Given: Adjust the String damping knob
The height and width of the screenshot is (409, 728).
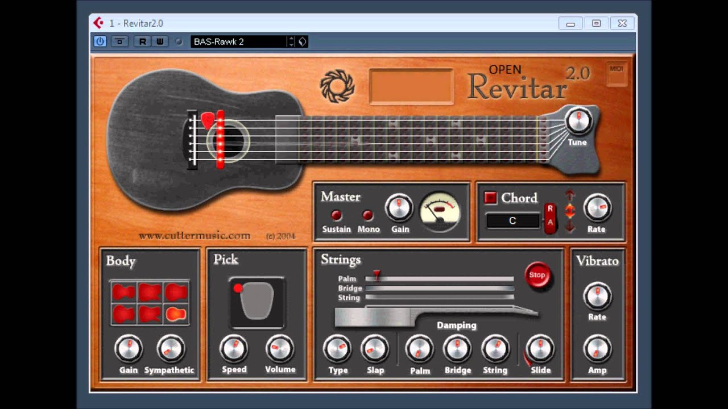Looking at the screenshot, I should 495,349.
